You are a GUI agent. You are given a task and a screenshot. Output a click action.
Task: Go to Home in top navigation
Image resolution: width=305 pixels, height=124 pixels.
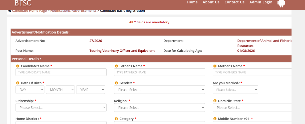click(192, 2)
